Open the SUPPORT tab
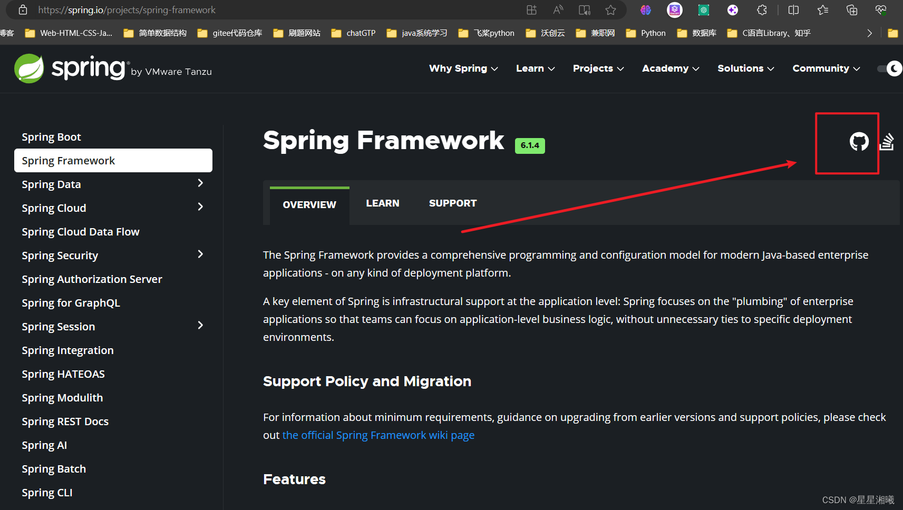Viewport: 903px width, 510px height. click(x=452, y=203)
